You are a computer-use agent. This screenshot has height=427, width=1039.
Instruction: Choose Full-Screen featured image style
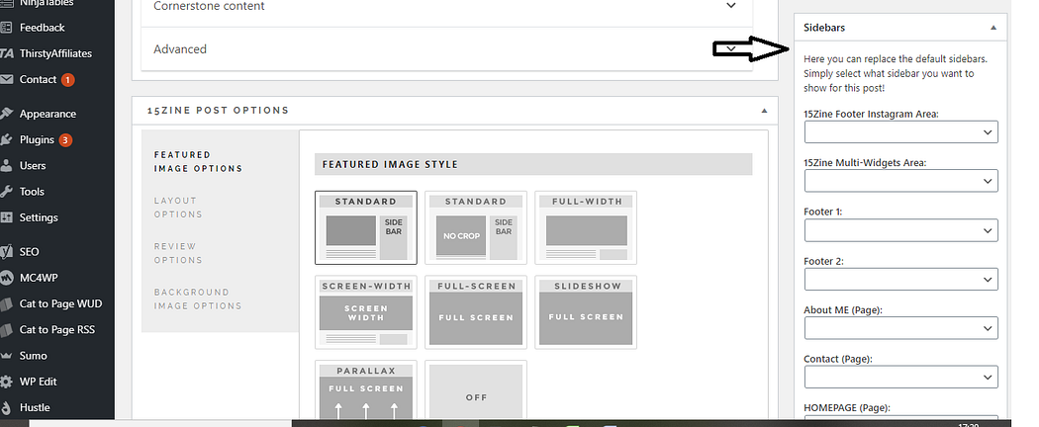click(x=476, y=311)
